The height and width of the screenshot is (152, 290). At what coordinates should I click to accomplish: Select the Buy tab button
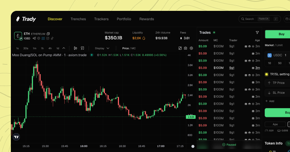pyautogui.click(x=277, y=34)
